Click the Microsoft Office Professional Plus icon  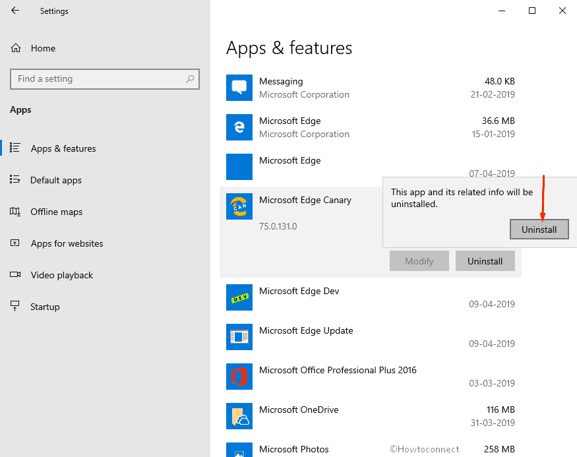click(239, 377)
